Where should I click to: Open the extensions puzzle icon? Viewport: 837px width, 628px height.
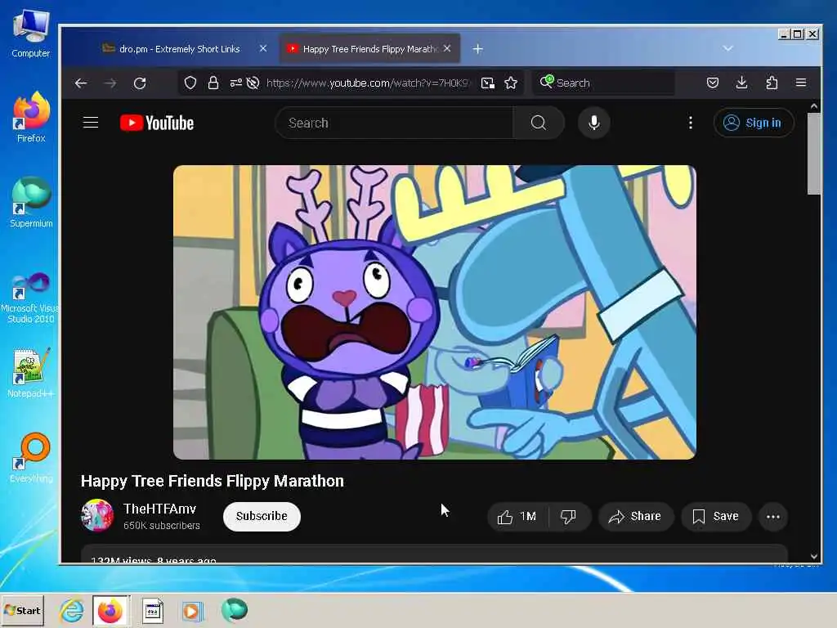772,83
